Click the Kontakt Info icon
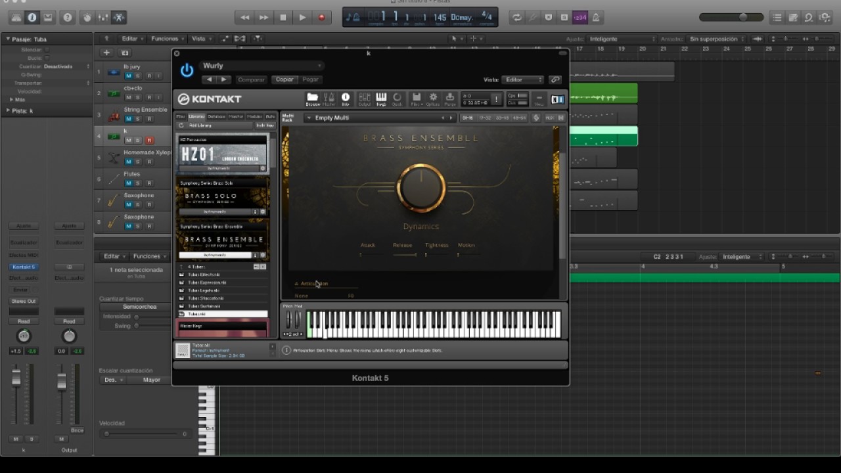The image size is (841, 473). pyautogui.click(x=346, y=99)
